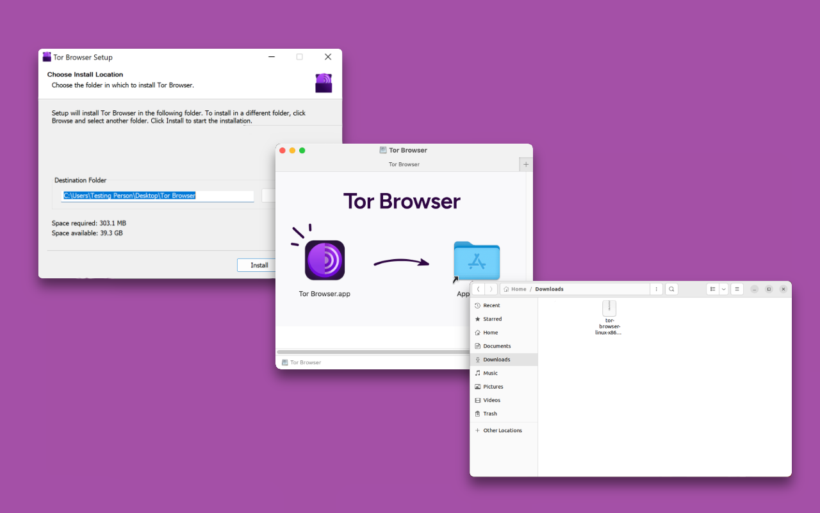820x513 pixels.
Task: Add a new tab in the Finder window
Action: click(526, 164)
